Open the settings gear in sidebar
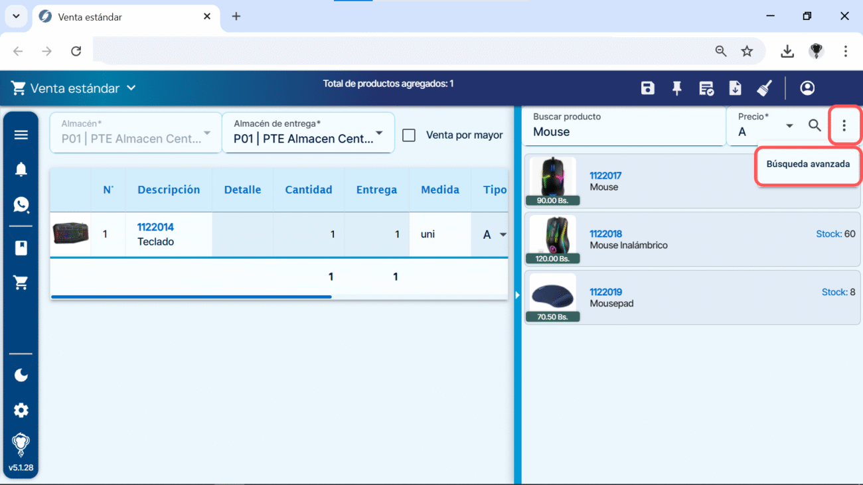 point(21,410)
